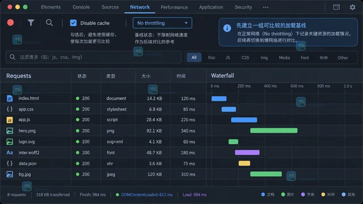This screenshot has height=204, width=363.
Task: Select the Network tab
Action: click(140, 7)
